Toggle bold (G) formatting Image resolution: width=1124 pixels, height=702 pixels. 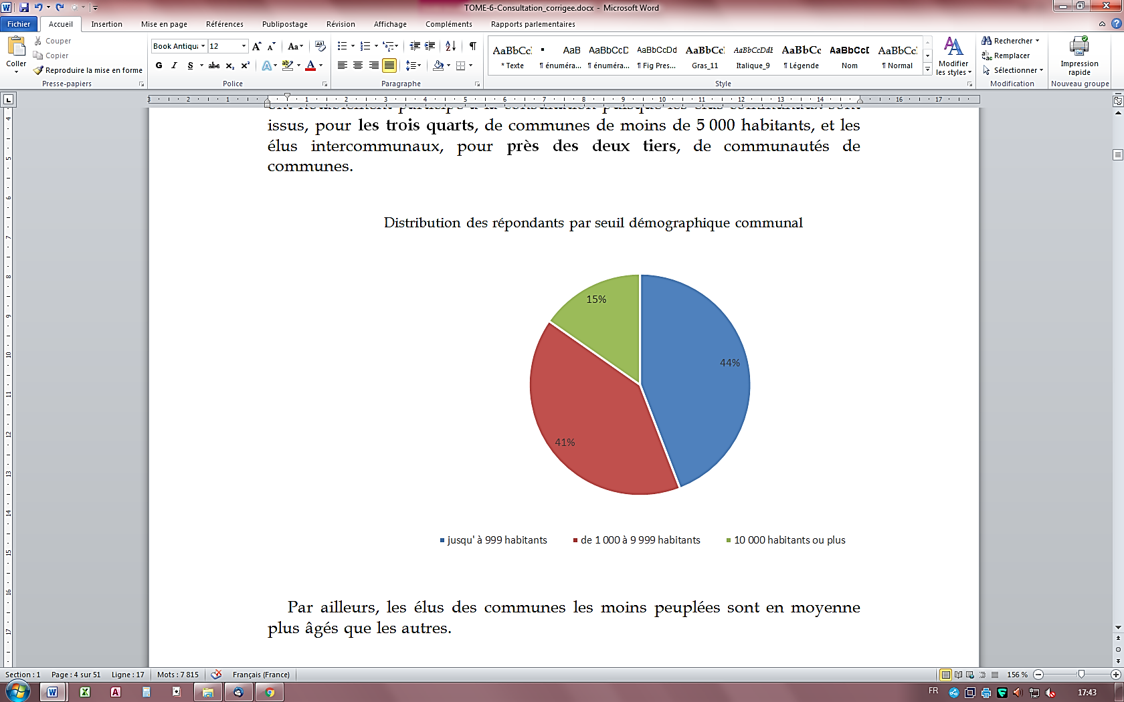point(159,66)
